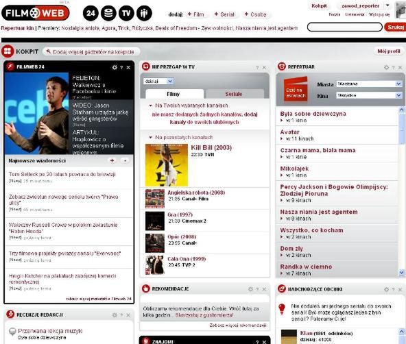The width and height of the screenshot is (406, 344).
Task: Click the Mój profil button
Action: [x=389, y=51]
